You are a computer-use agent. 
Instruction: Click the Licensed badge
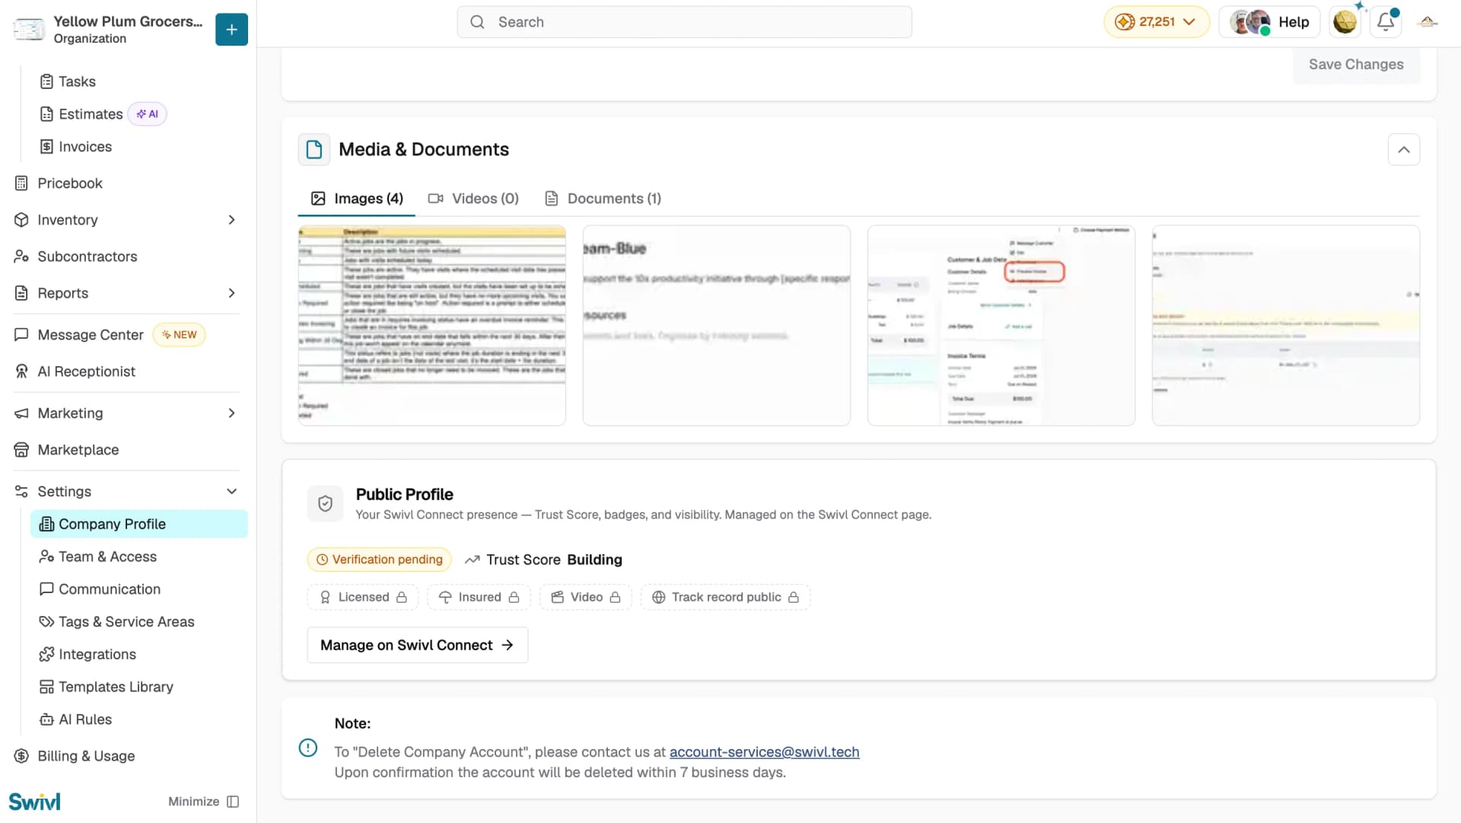[363, 598]
